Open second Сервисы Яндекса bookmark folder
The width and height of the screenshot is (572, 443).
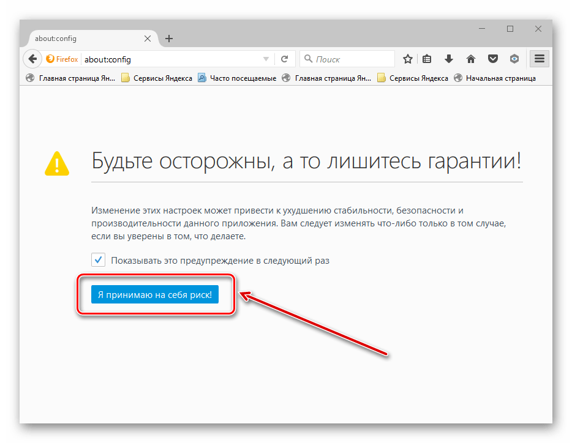413,78
